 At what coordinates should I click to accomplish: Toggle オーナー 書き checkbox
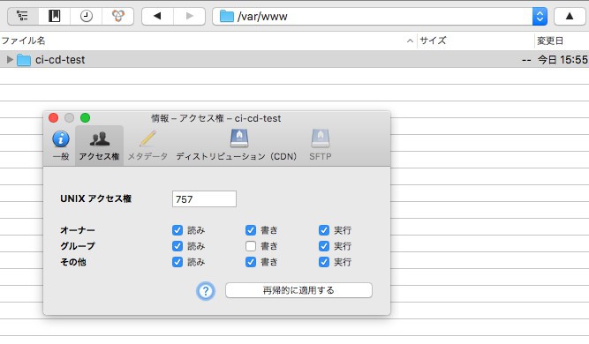(x=251, y=230)
